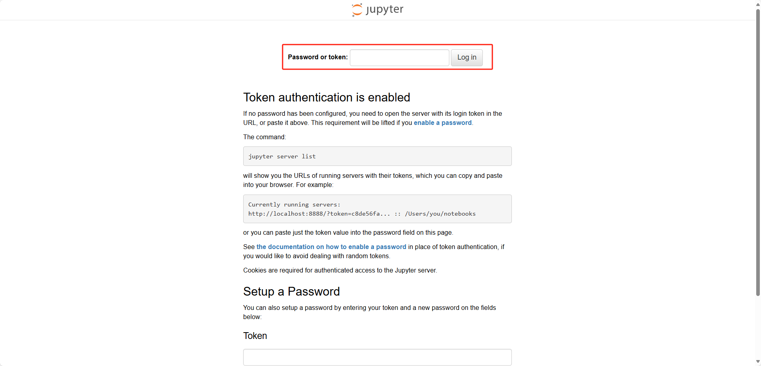Open the documentation on enabling a password link
This screenshot has height=366, width=761.
click(331, 247)
